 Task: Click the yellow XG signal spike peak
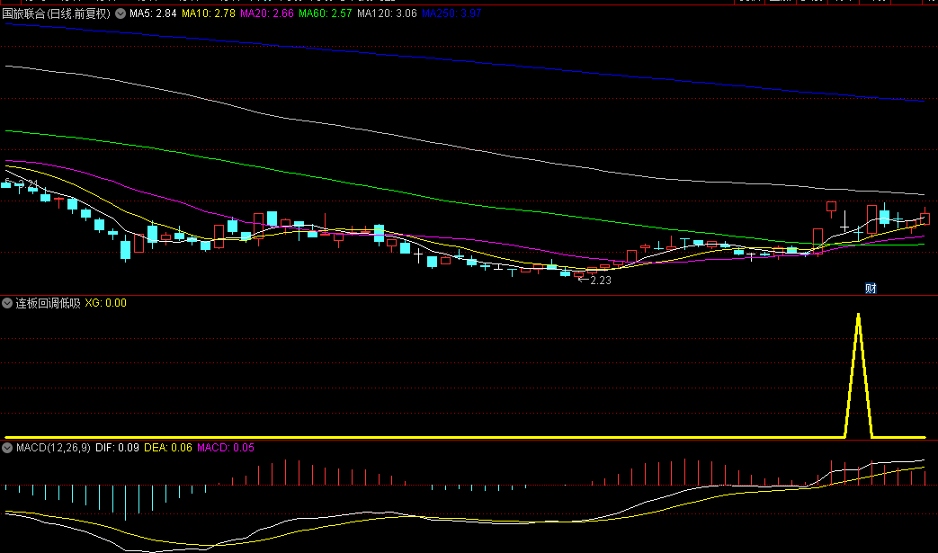point(859,316)
